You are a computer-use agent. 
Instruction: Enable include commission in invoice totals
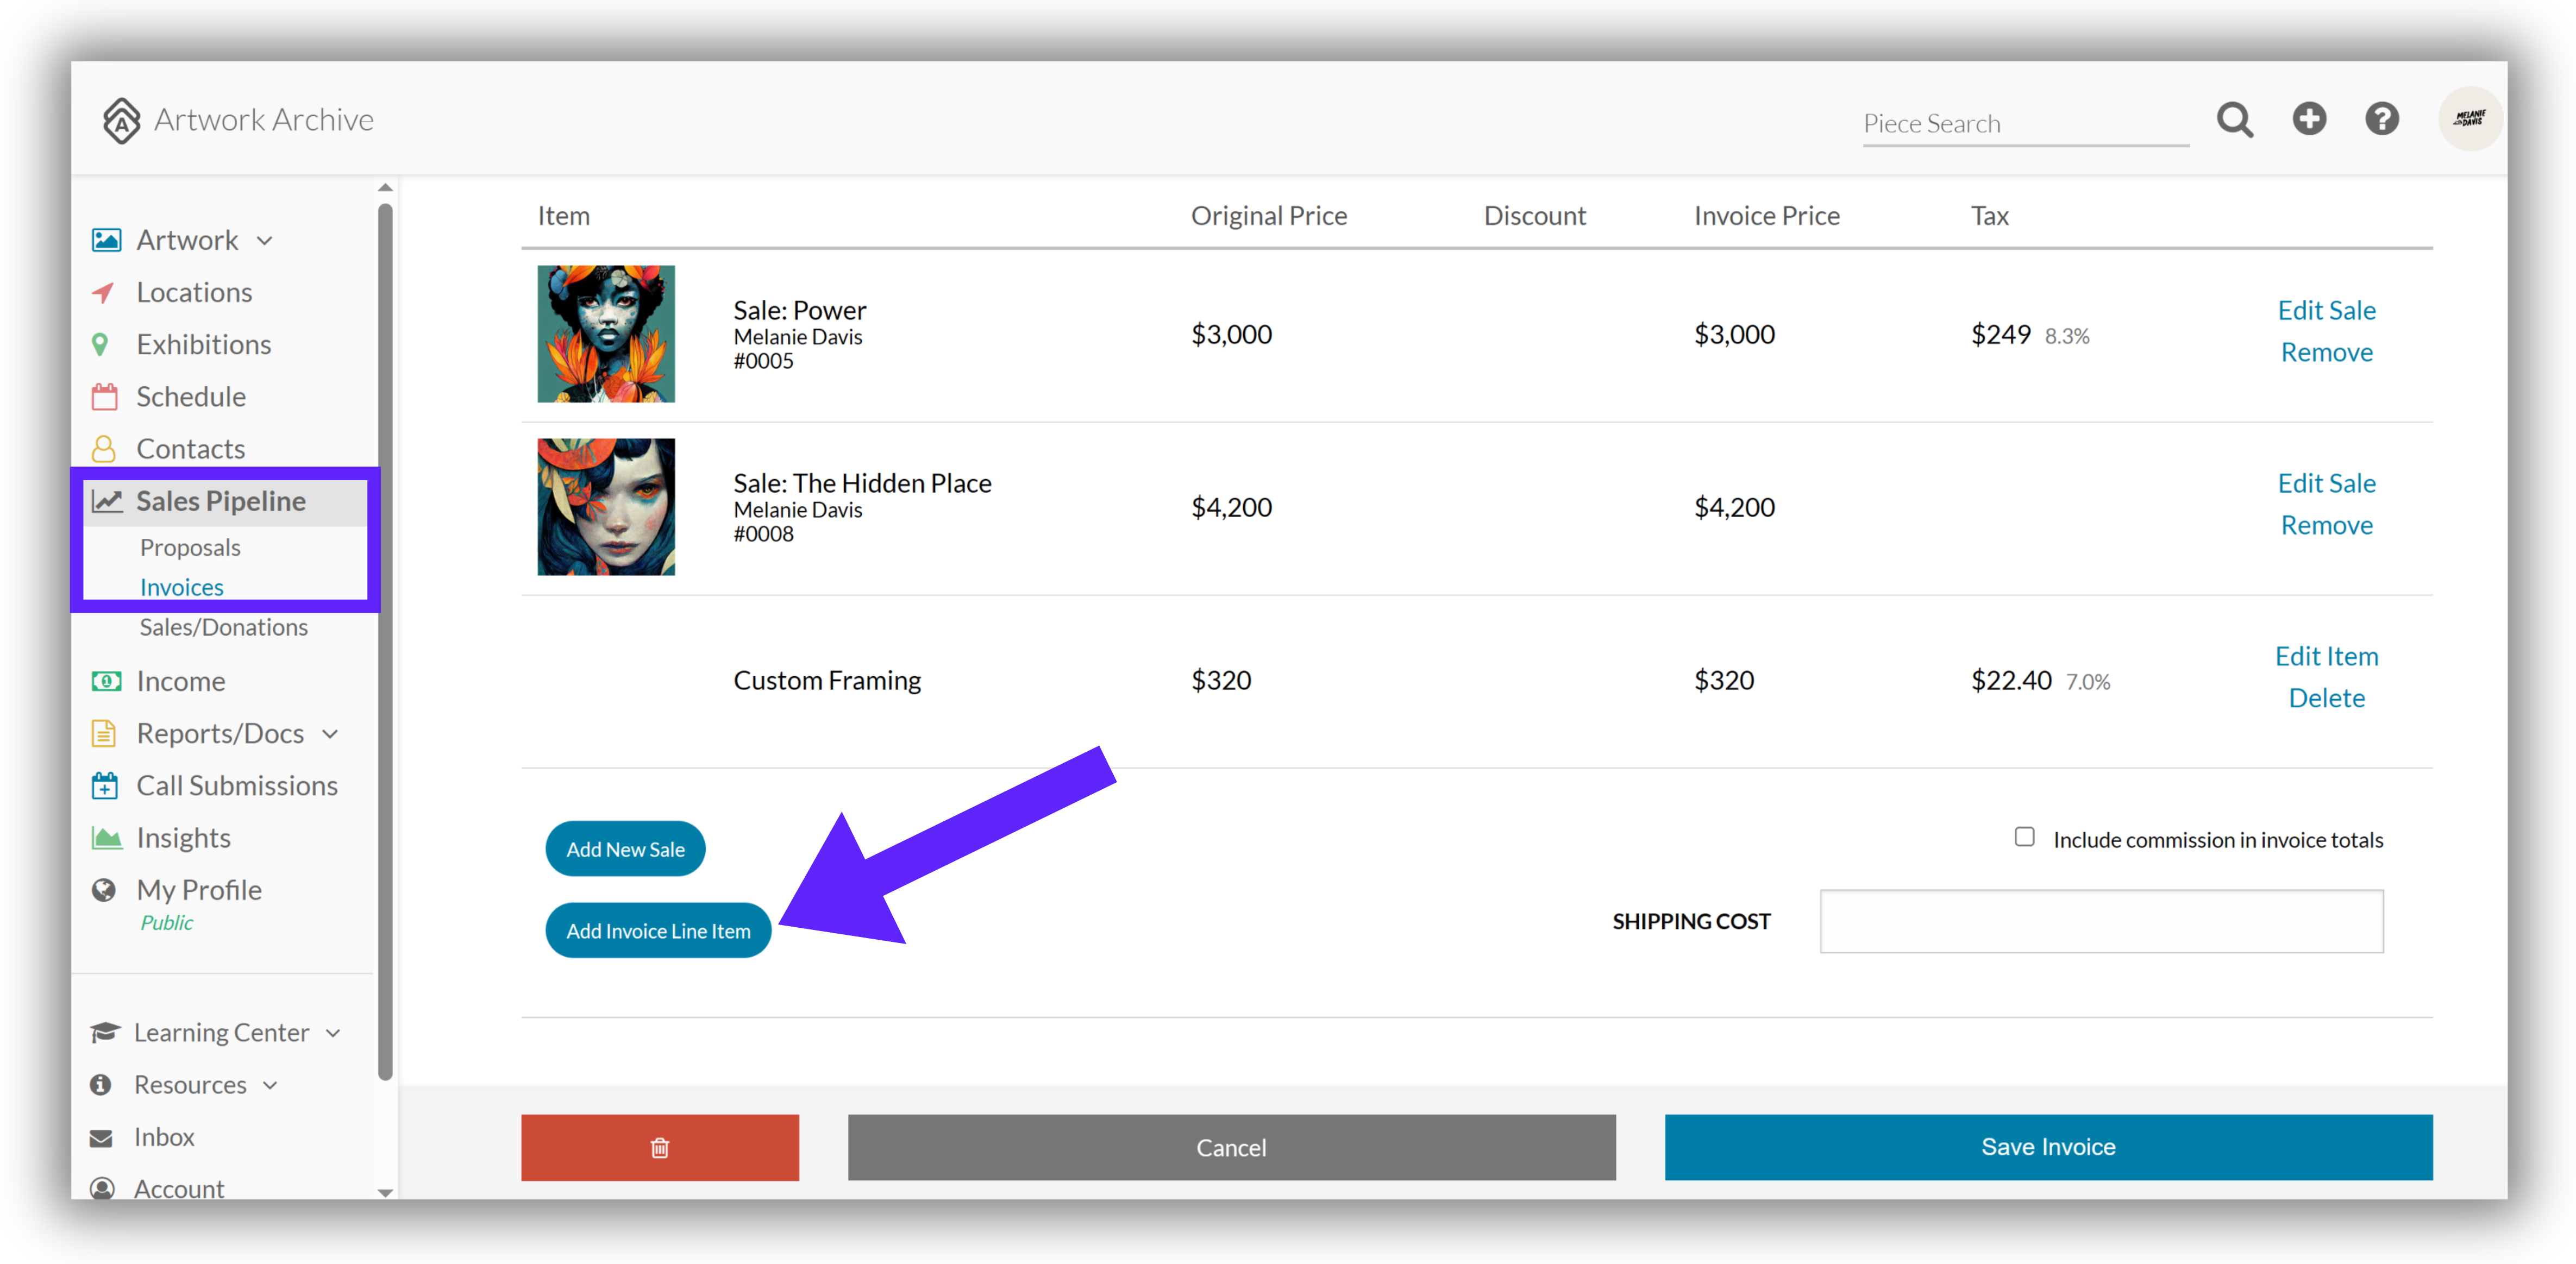tap(2024, 837)
